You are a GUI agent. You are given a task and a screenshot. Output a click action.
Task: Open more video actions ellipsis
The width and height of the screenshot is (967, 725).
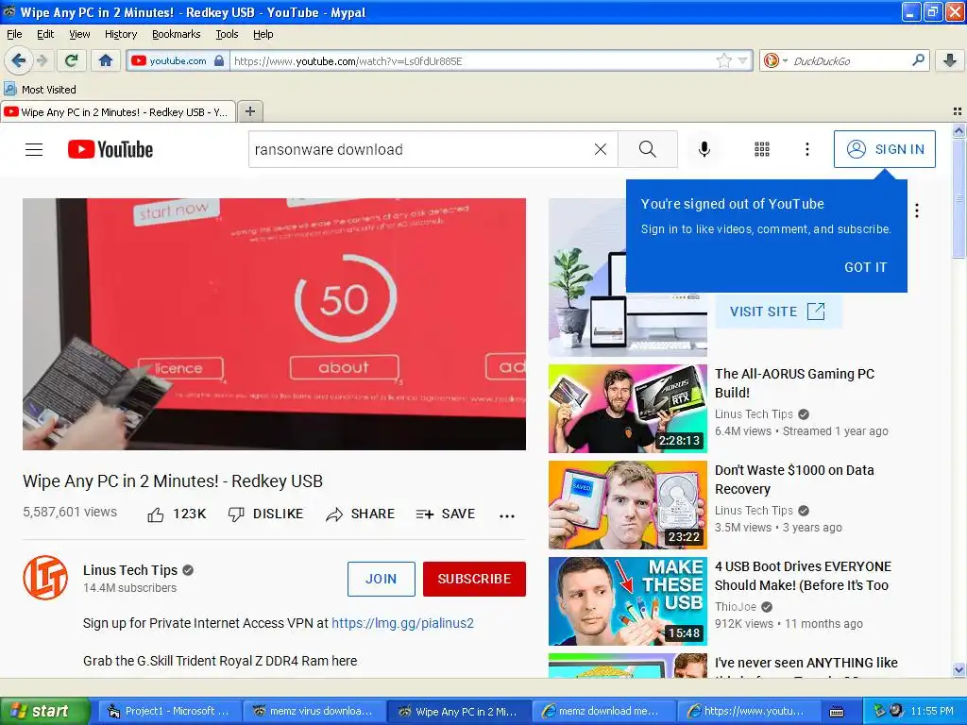(507, 516)
